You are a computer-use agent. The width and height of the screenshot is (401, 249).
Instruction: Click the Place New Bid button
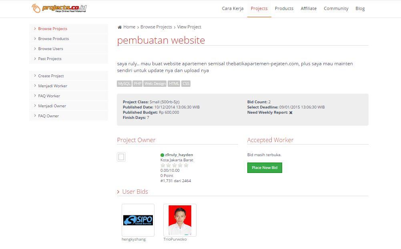pyautogui.click(x=265, y=168)
